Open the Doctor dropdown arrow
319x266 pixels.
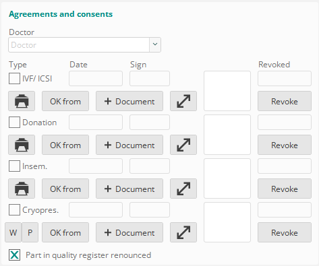(155, 44)
